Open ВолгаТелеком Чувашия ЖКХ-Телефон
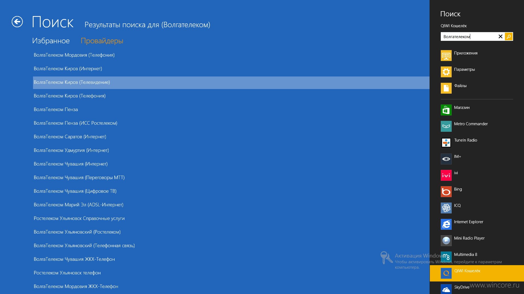Viewport: 524px width, 294px height. [74, 259]
